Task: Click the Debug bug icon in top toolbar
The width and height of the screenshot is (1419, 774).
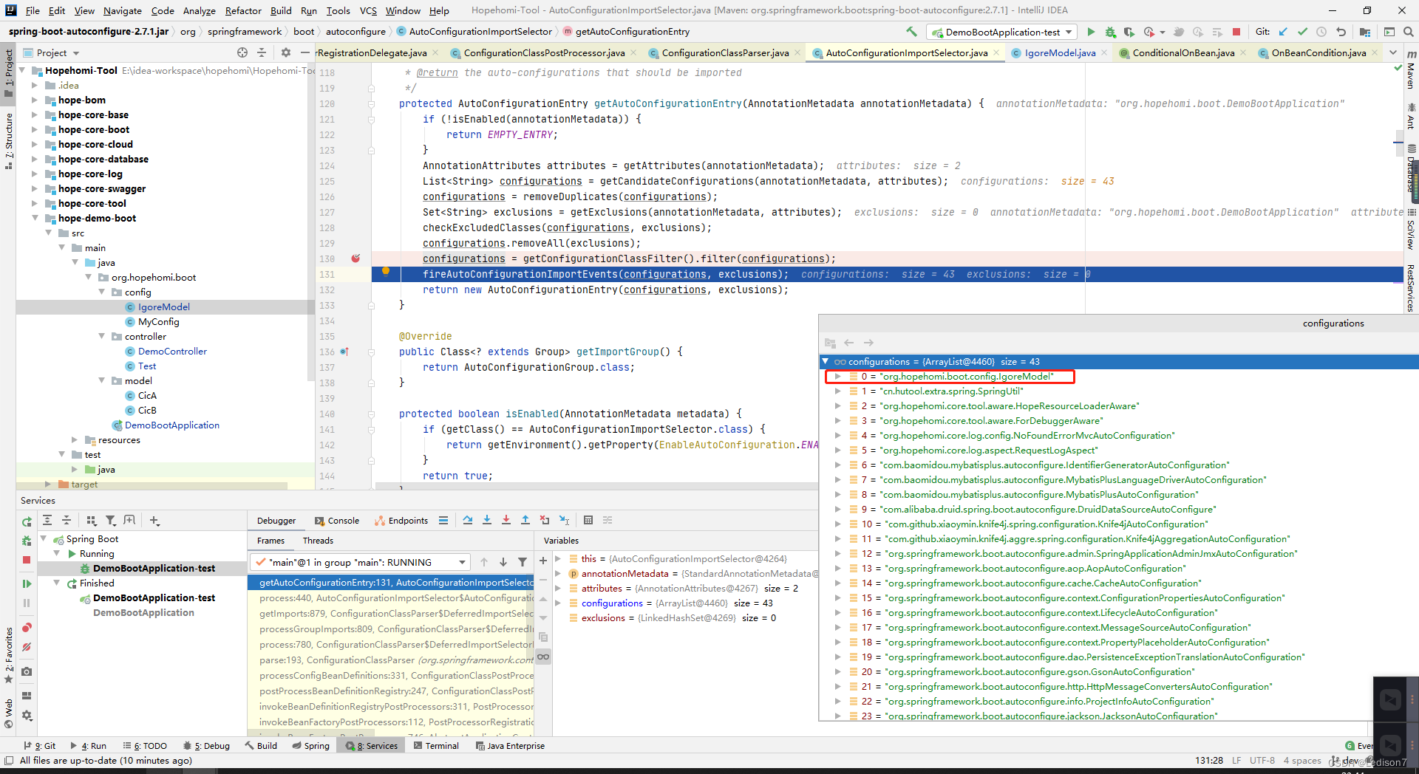Action: [1110, 32]
